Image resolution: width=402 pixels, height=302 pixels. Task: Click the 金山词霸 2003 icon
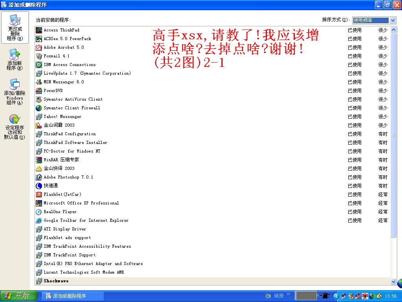pos(39,125)
